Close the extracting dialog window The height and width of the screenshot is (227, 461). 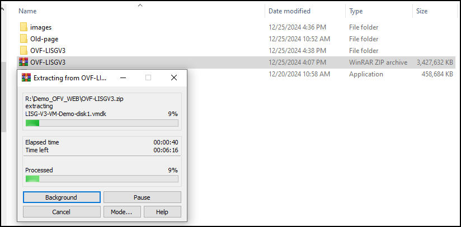pos(173,78)
